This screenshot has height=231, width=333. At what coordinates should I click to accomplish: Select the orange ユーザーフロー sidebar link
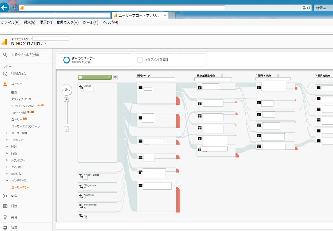click(20, 187)
